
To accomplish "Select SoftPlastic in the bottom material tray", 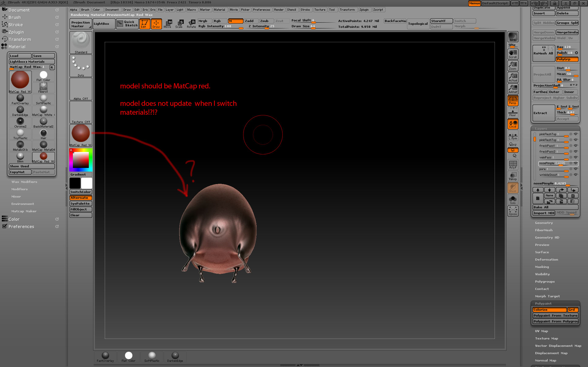I will [x=152, y=357].
